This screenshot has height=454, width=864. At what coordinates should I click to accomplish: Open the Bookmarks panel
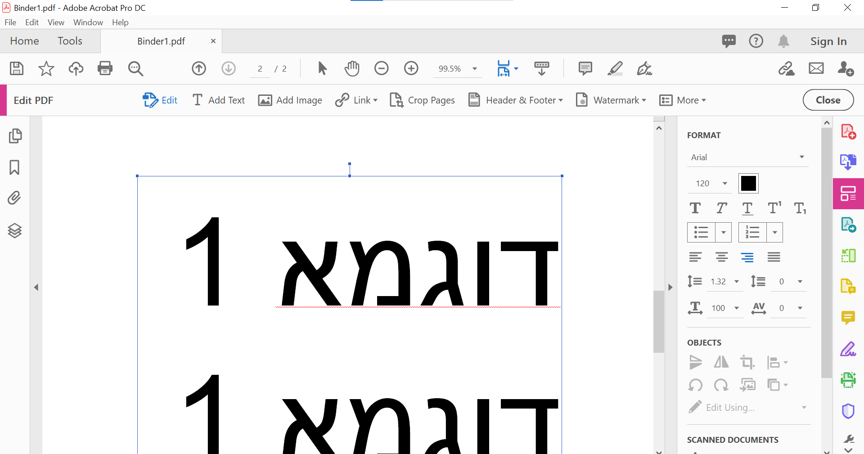[14, 167]
